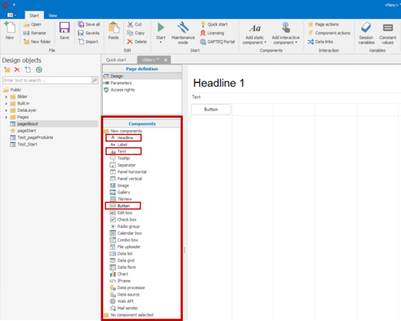The width and height of the screenshot is (401, 321).
Task: Click the new document icon in Design objects panel
Action: click(28, 69)
